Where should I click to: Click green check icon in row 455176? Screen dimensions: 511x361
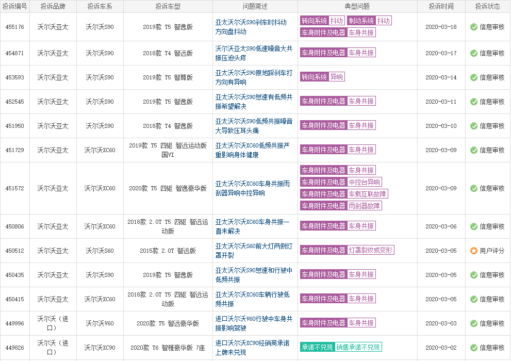point(474,27)
